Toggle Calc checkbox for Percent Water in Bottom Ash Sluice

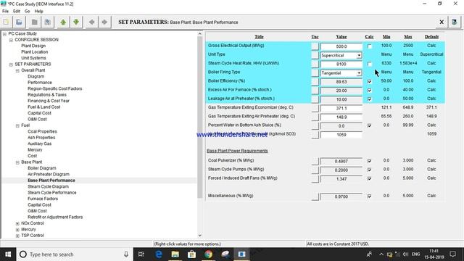369,125
